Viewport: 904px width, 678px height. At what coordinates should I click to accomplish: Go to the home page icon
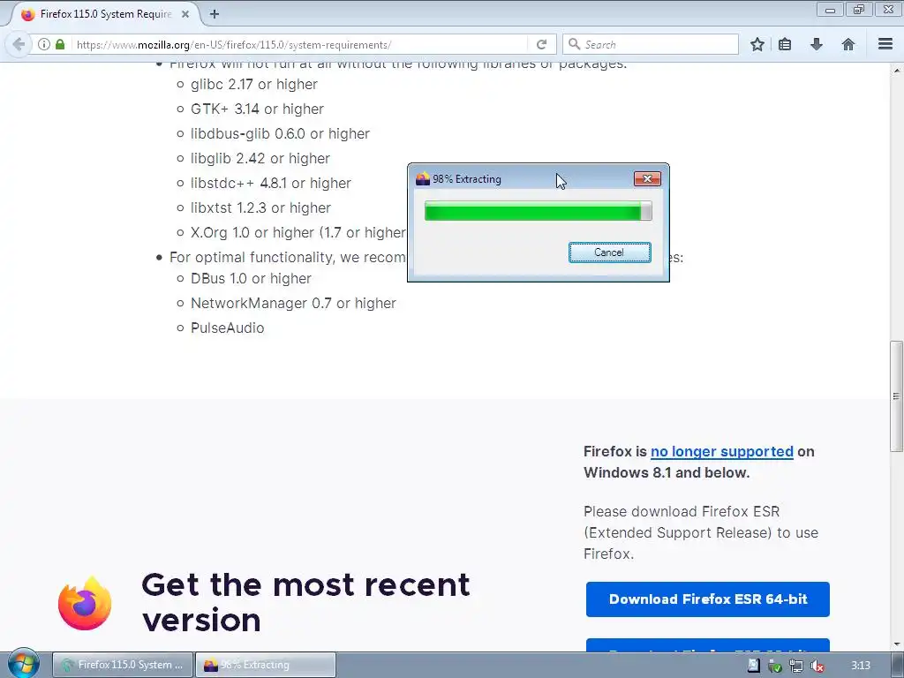point(848,44)
